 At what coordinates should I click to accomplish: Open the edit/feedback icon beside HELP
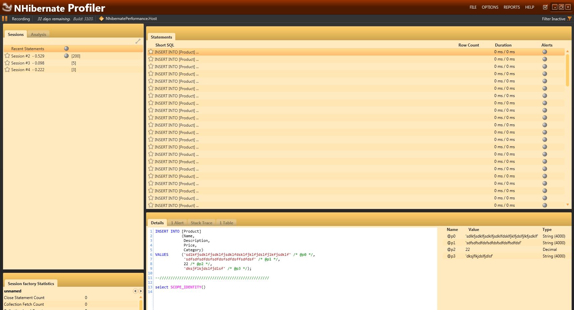coord(545,7)
